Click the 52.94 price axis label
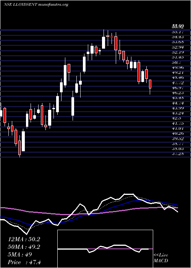191x268 pixels. (x=178, y=47)
